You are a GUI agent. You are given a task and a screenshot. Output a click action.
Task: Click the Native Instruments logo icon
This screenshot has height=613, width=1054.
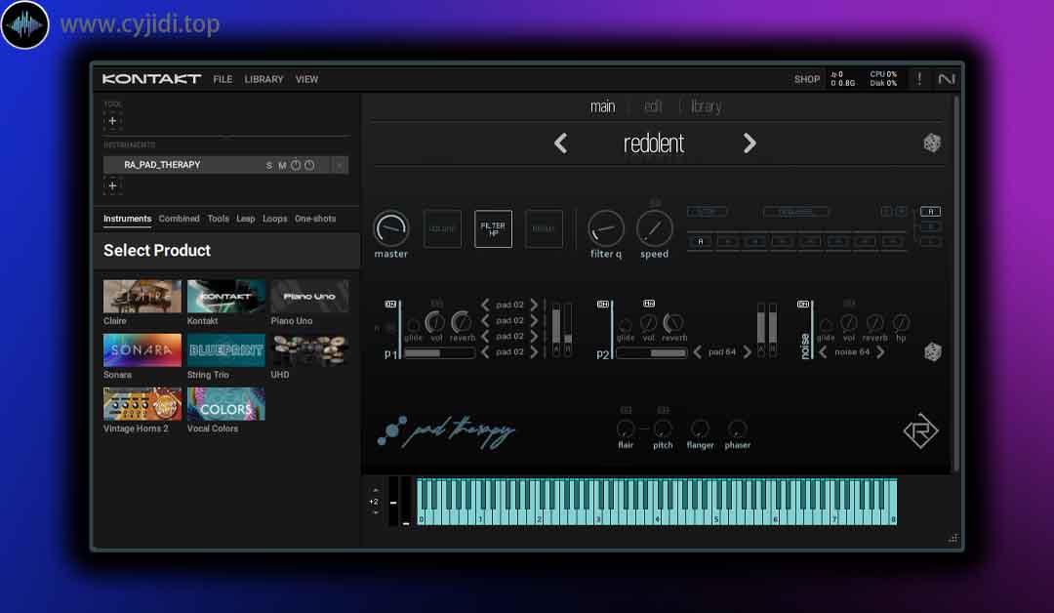pyautogui.click(x=947, y=79)
